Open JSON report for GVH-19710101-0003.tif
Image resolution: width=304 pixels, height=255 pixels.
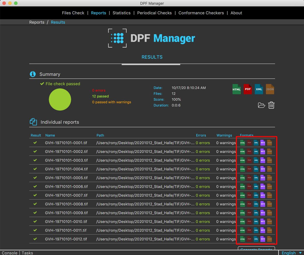pyautogui.click(x=269, y=160)
